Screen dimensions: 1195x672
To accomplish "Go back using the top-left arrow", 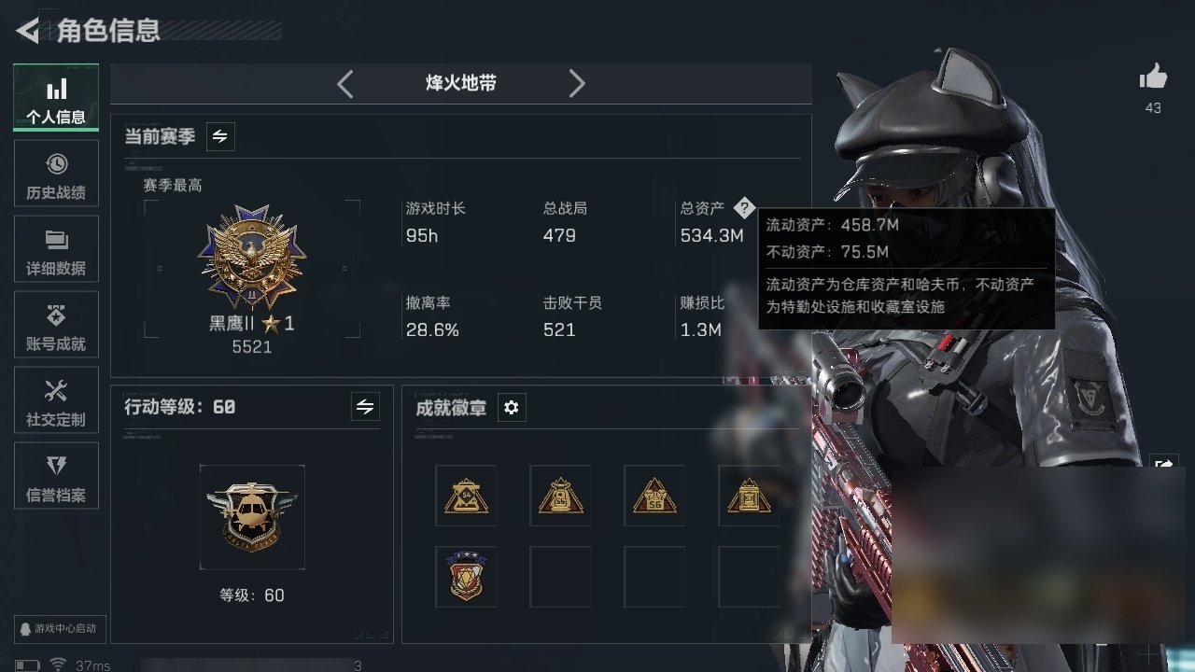I will coord(27,31).
